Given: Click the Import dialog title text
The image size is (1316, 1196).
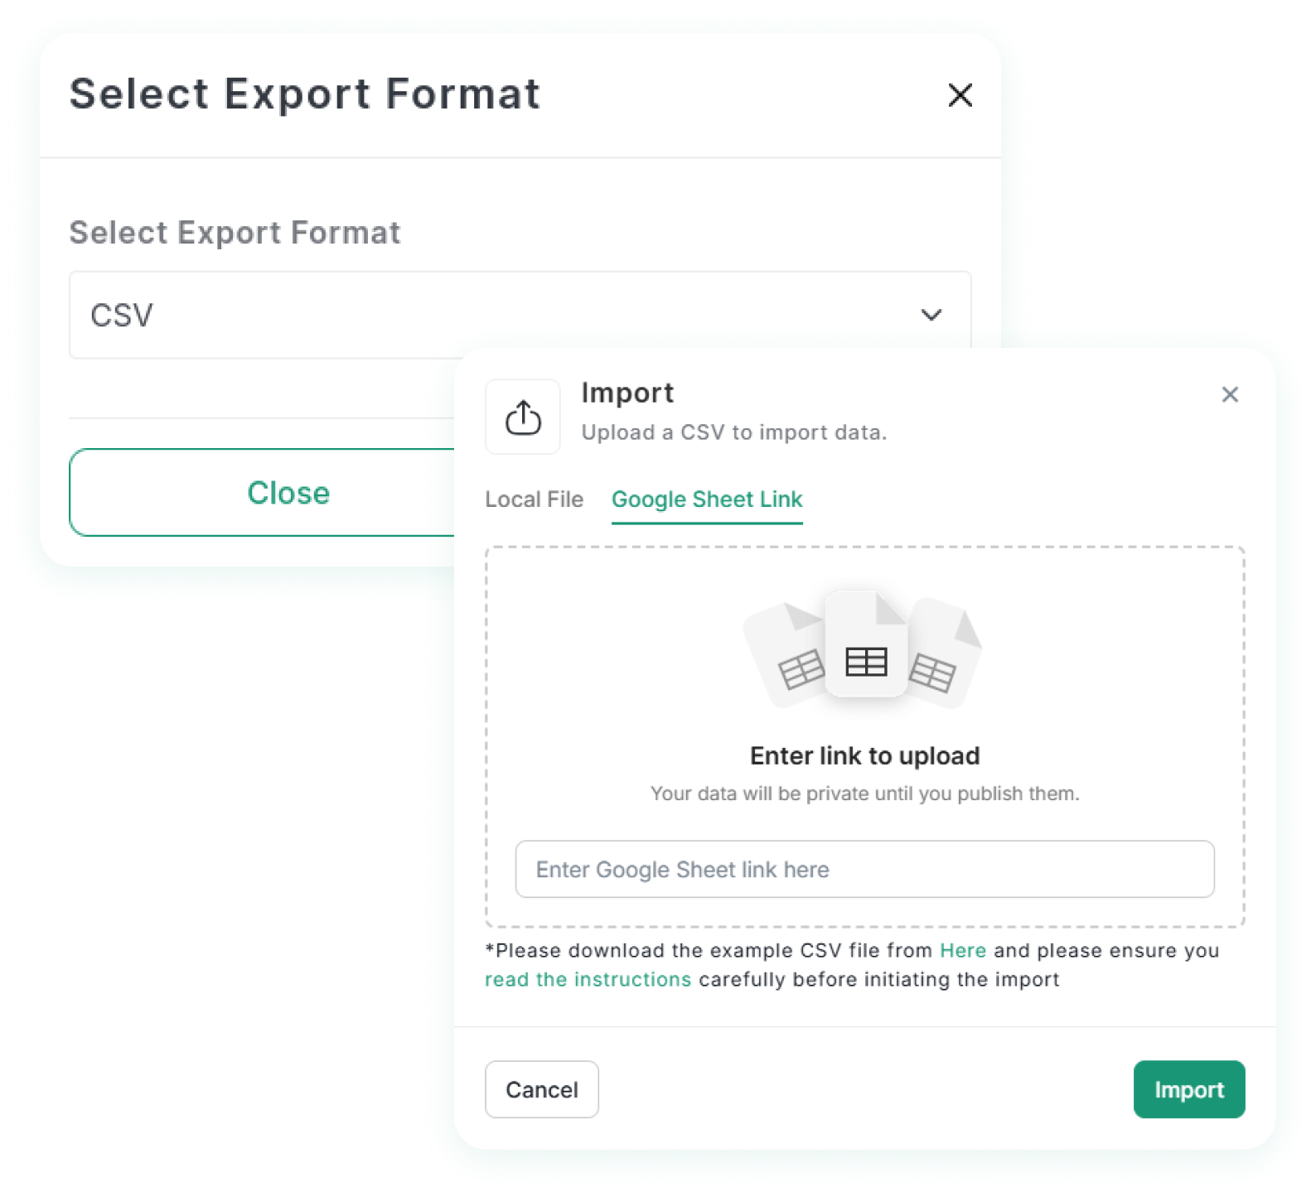Looking at the screenshot, I should coord(627,393).
